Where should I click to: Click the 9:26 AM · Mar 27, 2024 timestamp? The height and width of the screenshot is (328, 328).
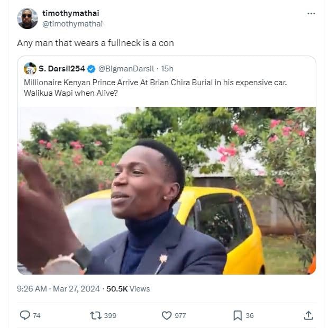(x=58, y=289)
